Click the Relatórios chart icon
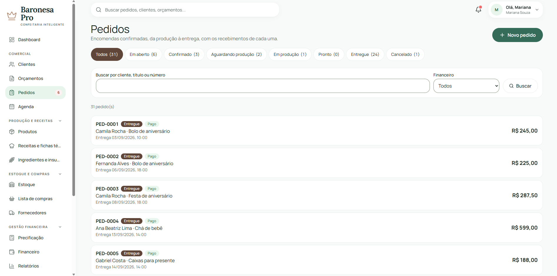Image resolution: width=557 pixels, height=276 pixels. [x=12, y=266]
